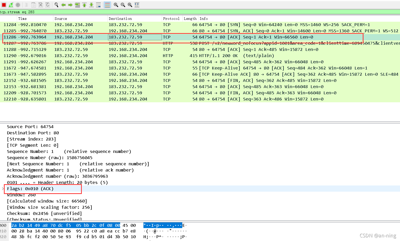Viewport: 400px width, 241px height.
Task: Select packet 12210 Ack=486 row
Action: [200, 99]
